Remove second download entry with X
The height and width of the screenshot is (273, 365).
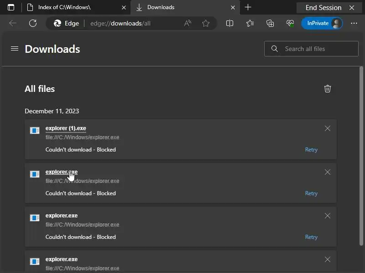tap(328, 172)
